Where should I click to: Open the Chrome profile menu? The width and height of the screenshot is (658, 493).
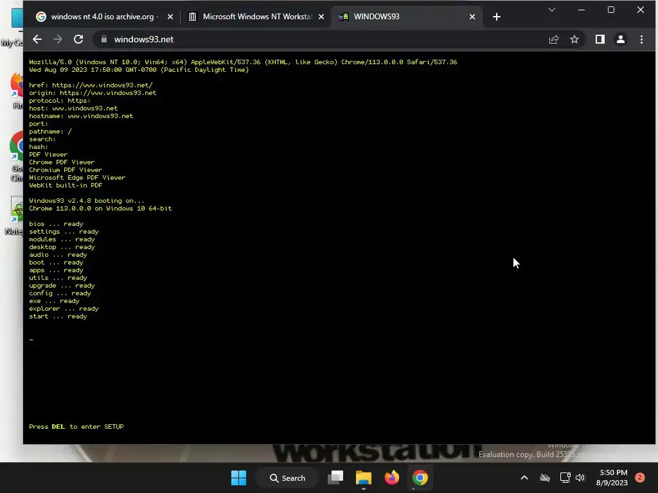(x=621, y=39)
